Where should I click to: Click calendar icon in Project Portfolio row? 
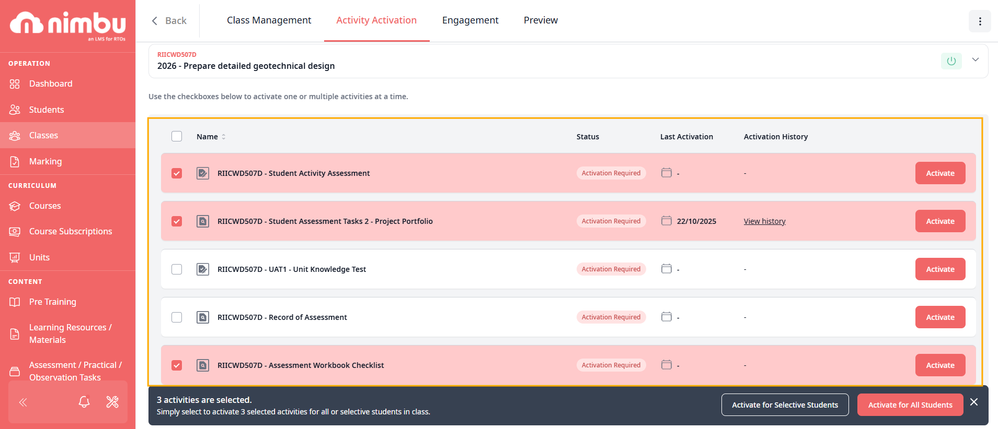point(666,221)
